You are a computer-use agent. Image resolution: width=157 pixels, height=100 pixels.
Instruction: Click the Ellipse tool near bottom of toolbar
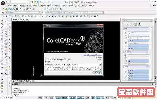[x=9, y=83]
